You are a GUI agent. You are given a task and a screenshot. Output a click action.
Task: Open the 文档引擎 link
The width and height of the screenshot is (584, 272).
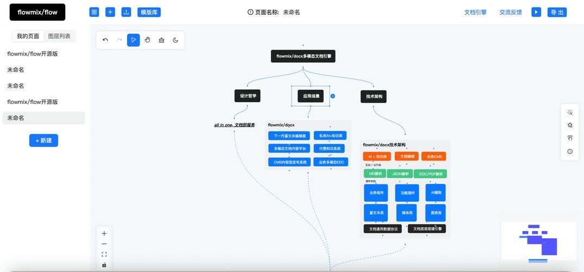point(475,12)
